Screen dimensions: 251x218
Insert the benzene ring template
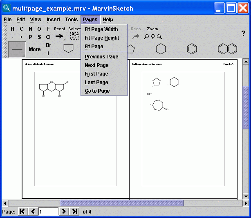(x=192, y=49)
